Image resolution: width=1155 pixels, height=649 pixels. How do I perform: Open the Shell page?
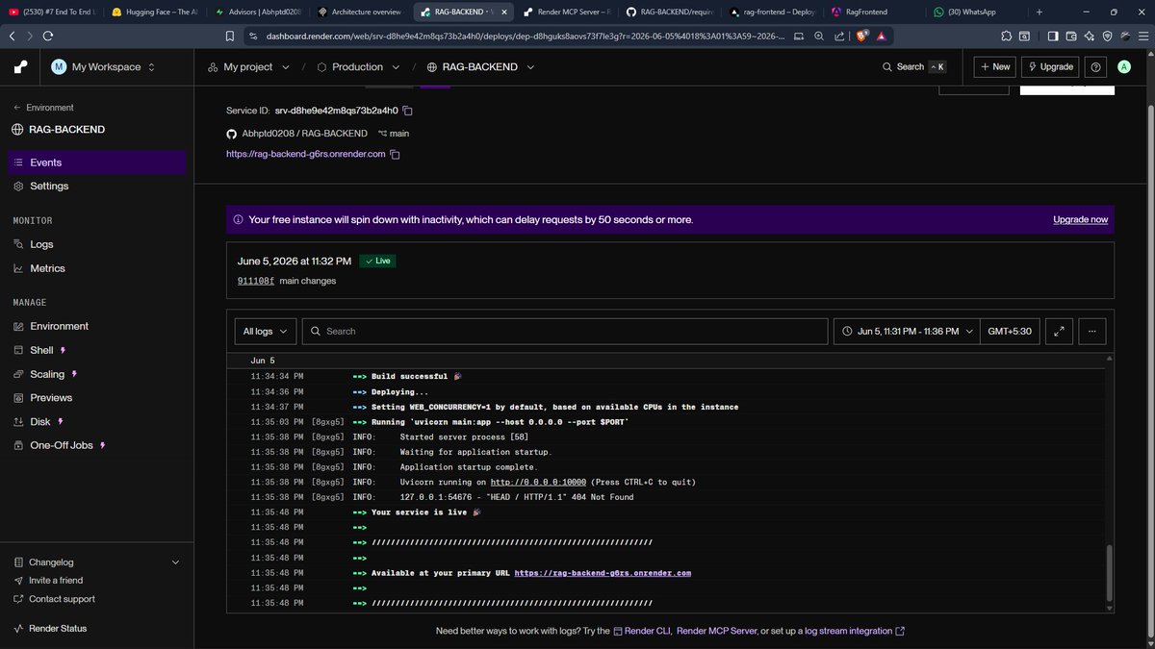click(41, 350)
